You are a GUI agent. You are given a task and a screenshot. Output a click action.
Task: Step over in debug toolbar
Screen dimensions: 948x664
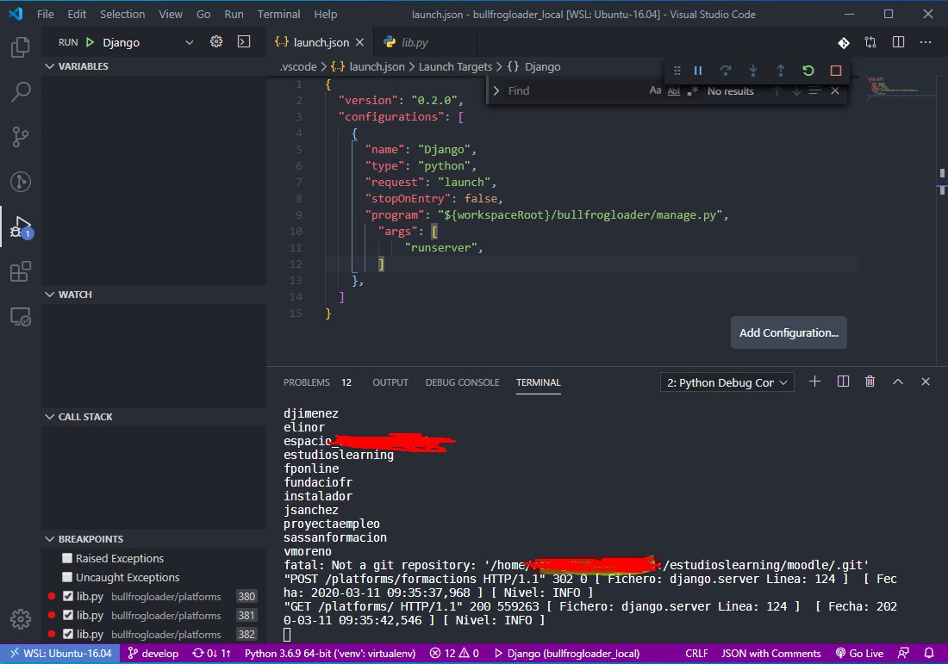pos(726,71)
